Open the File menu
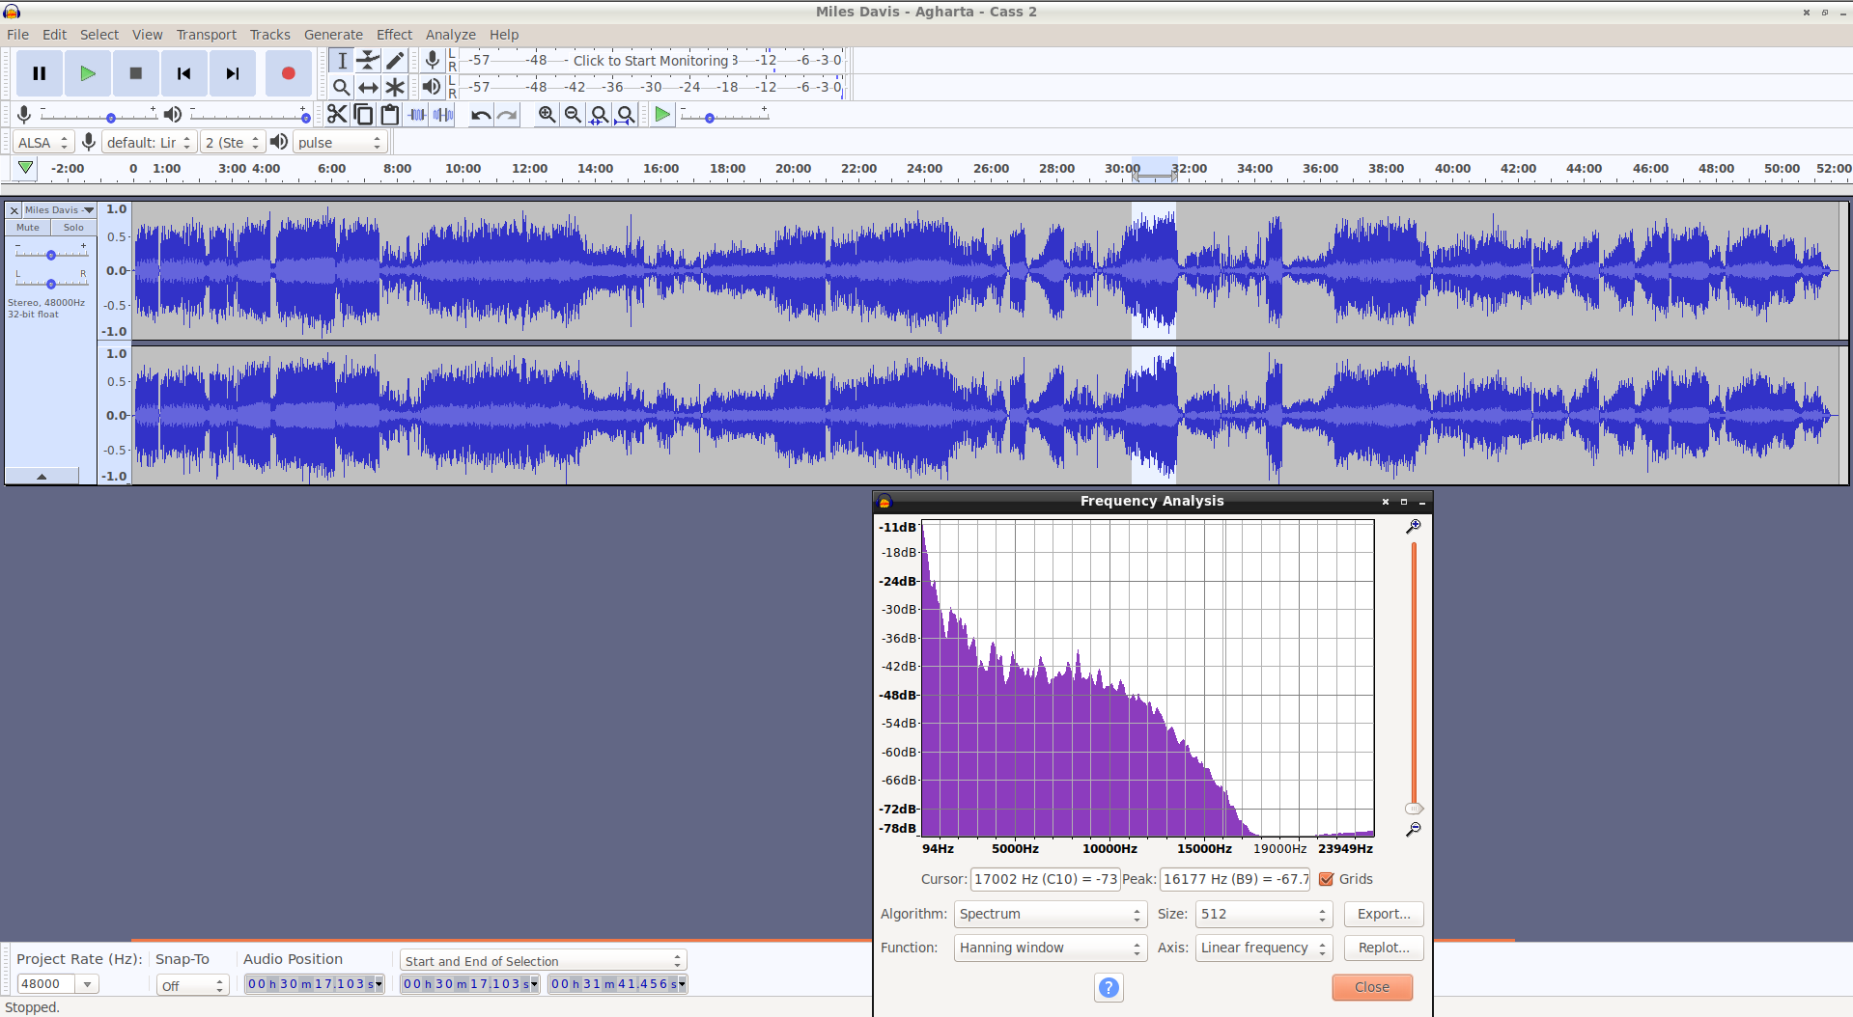 pyautogui.click(x=18, y=35)
